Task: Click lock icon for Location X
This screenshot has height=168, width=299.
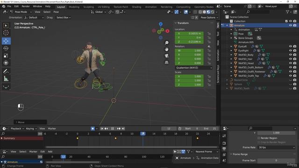Action: click(209, 34)
